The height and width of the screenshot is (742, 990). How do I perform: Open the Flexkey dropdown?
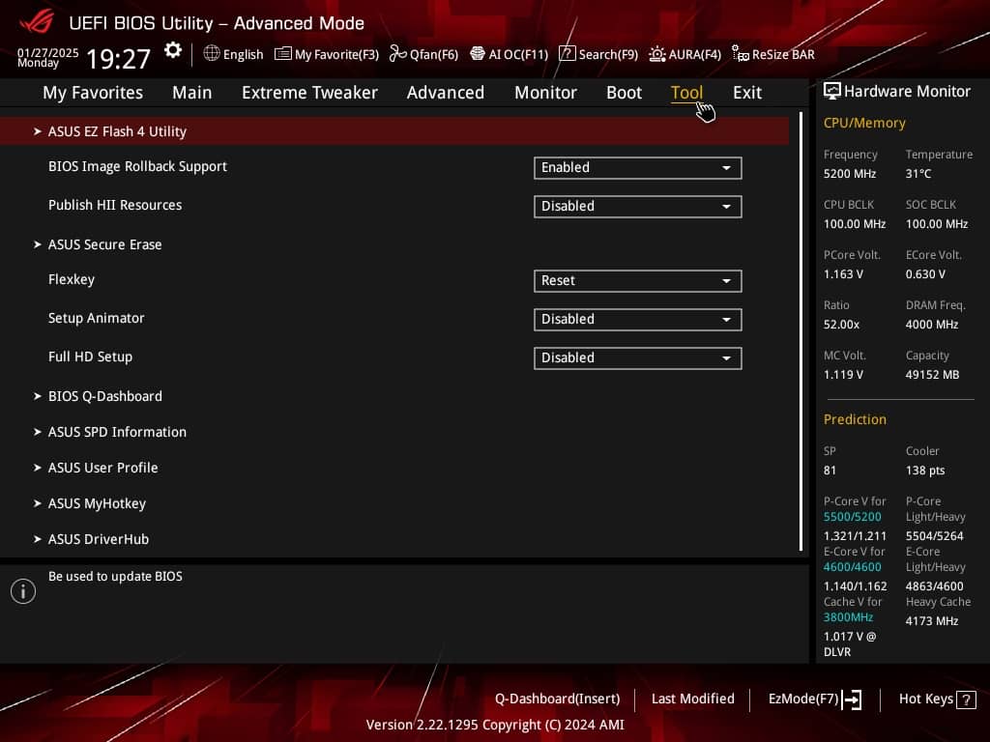coord(638,281)
